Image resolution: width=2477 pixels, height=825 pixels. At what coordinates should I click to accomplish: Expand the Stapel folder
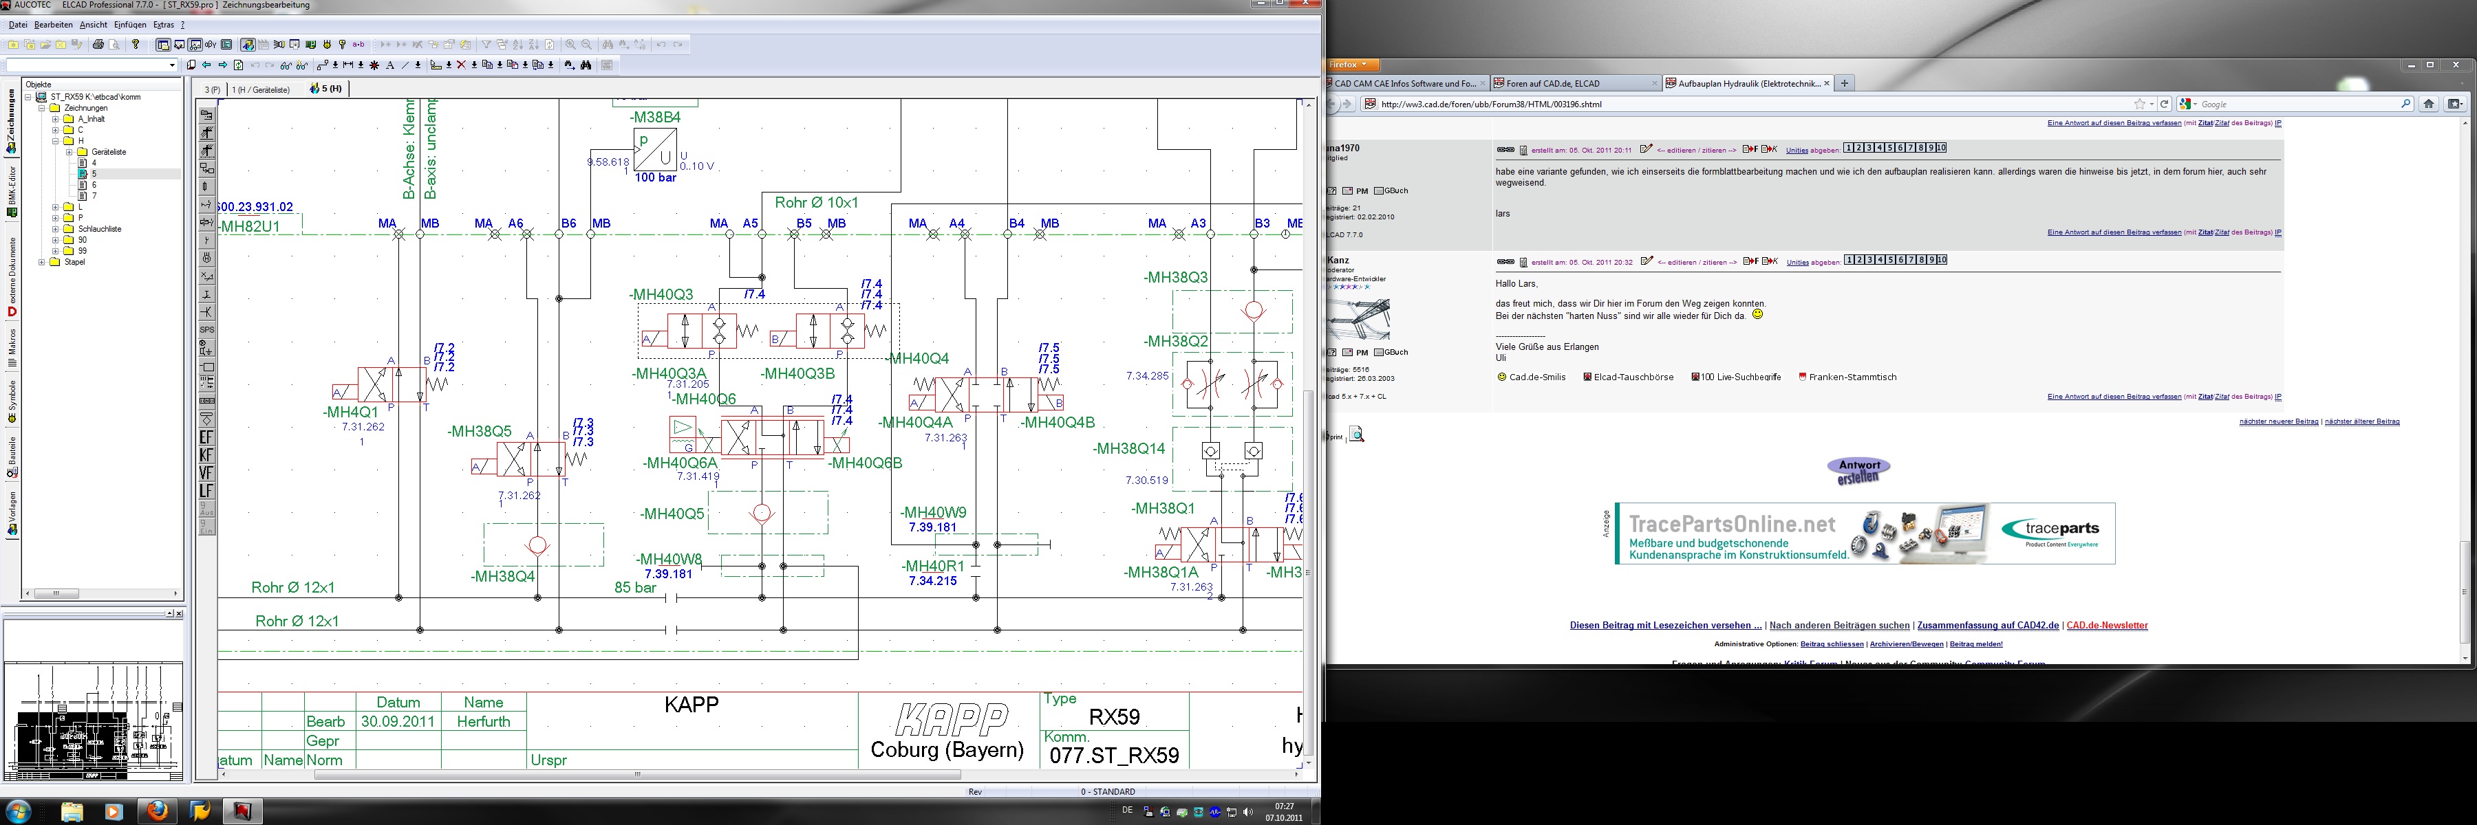[x=41, y=262]
